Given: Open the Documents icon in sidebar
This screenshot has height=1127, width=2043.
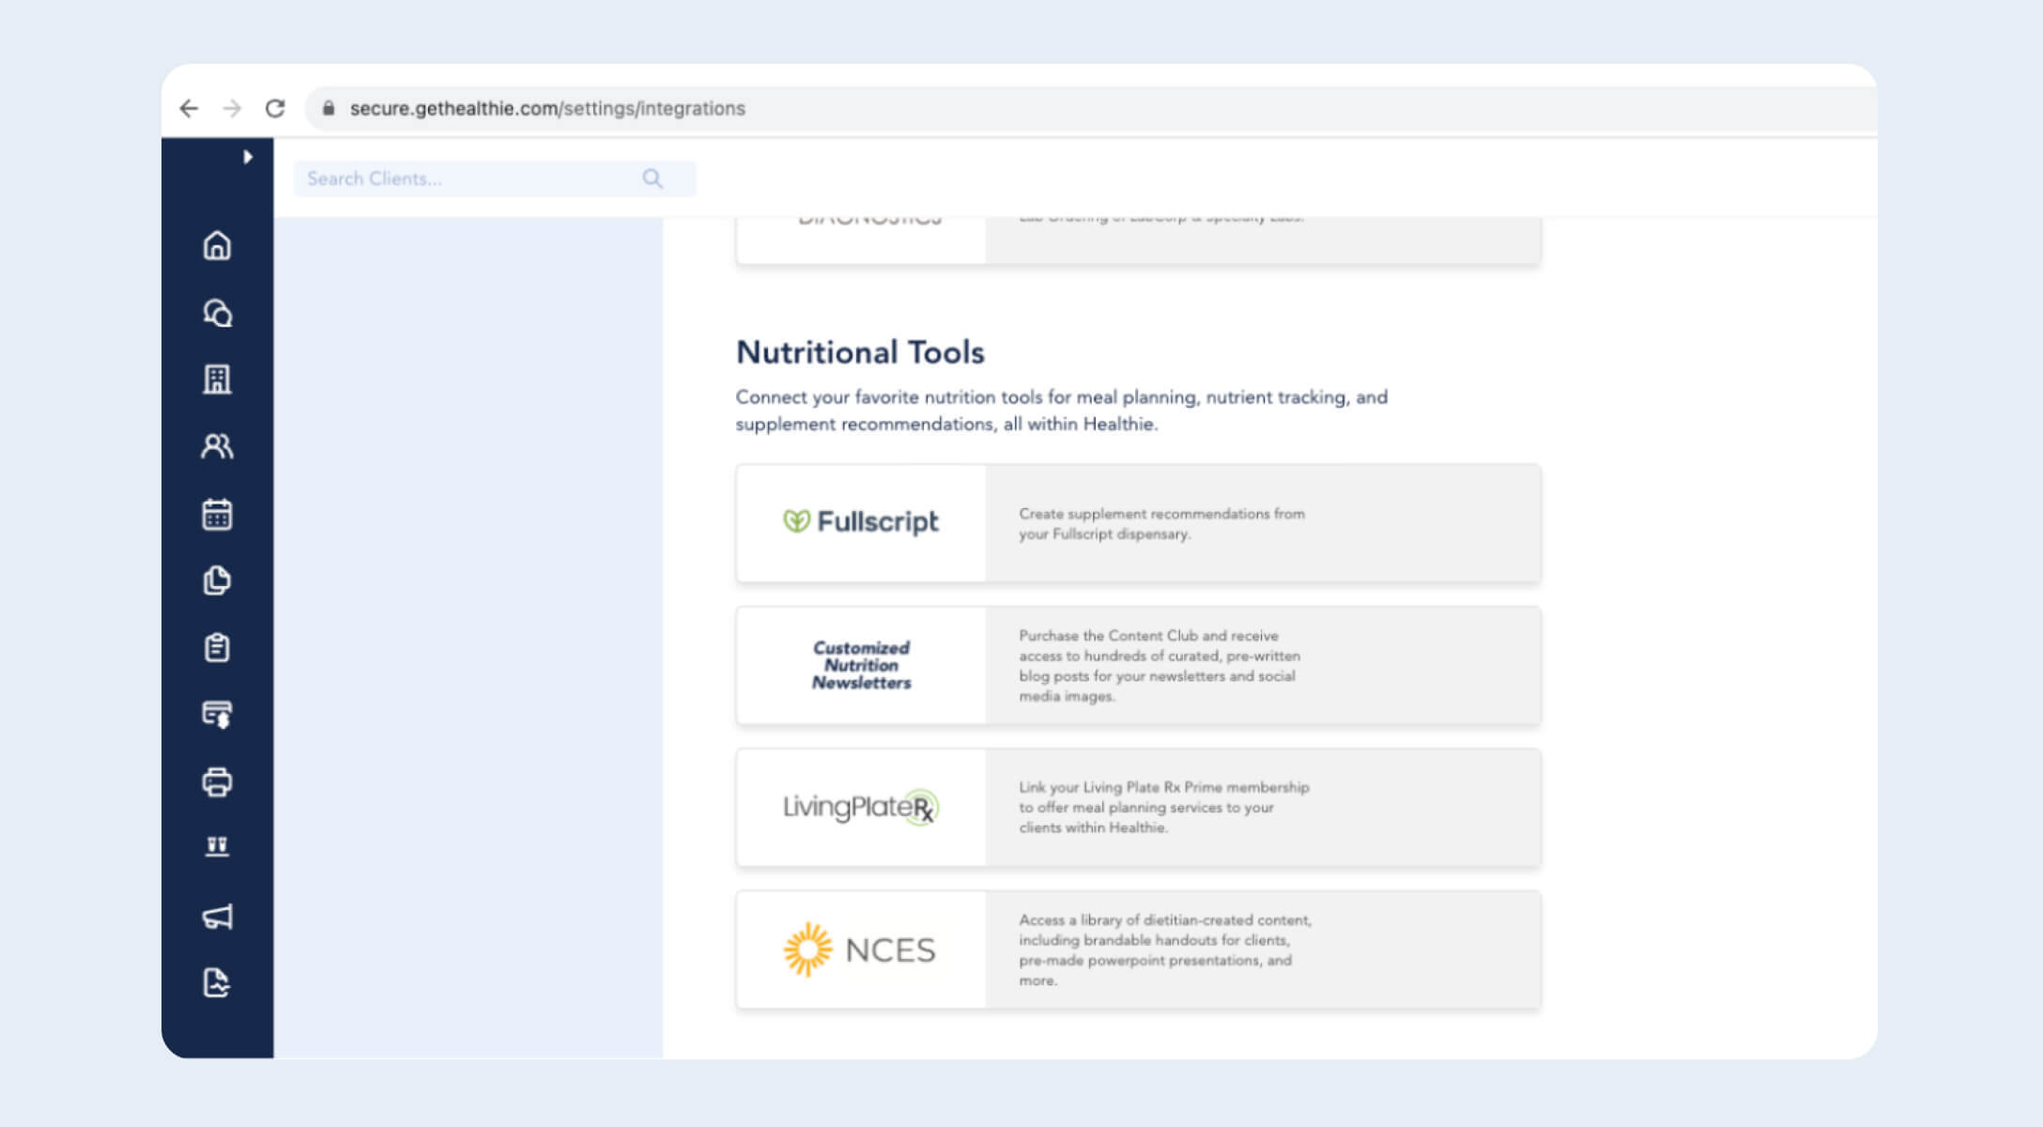Looking at the screenshot, I should click(x=217, y=580).
